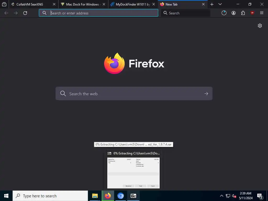Show hidden system tray icons

tap(221, 196)
